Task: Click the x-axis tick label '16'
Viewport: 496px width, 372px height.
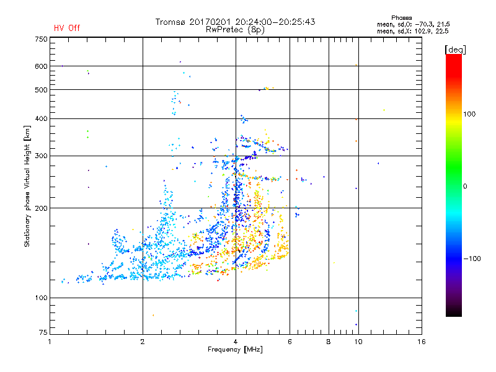Action: tap(422, 342)
